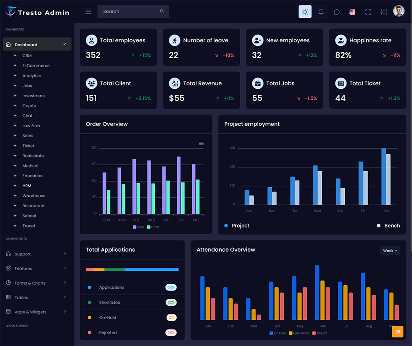Go to the School dashboard

[29, 216]
